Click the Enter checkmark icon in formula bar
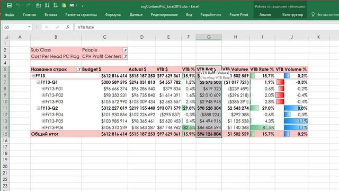Viewport: 339px width, 191px height. click(x=57, y=27)
